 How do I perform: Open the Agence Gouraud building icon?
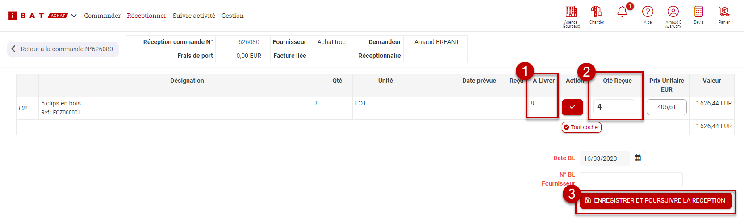point(571,12)
